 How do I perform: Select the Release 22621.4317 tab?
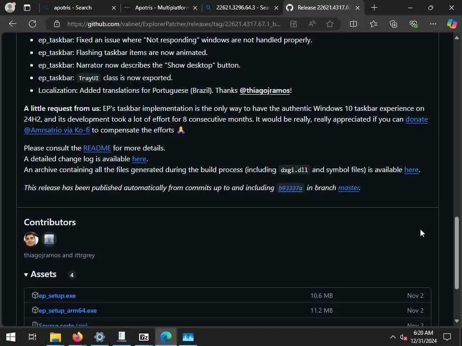323,8
